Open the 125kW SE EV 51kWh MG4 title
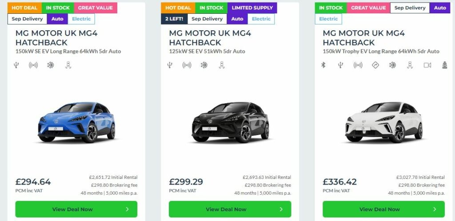This screenshot has width=455, height=221. point(210,38)
